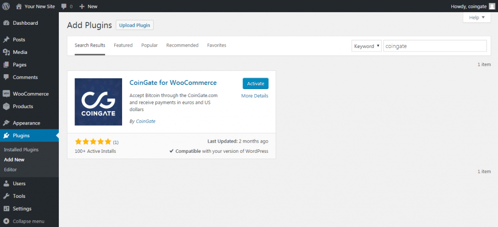
Task: Click the Tools wrench icon
Action: pos(6,196)
